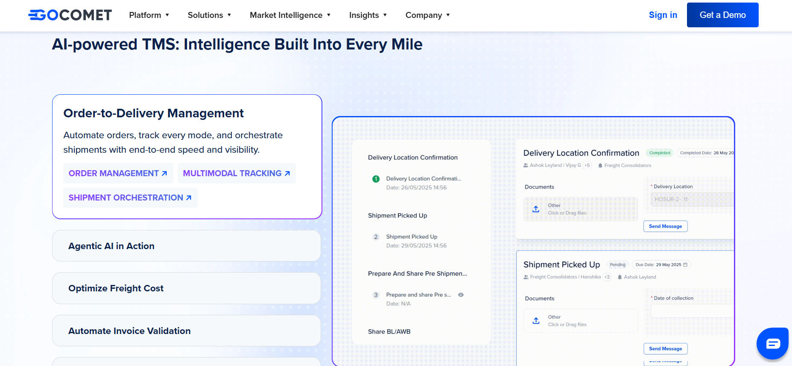Image resolution: width=792 pixels, height=366 pixels.
Task: Click the GoComet logo
Action: [x=70, y=15]
